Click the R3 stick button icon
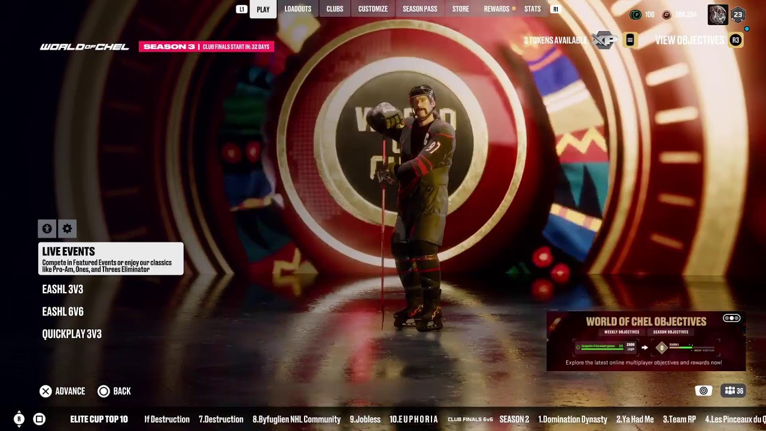The image size is (766, 431). point(735,40)
